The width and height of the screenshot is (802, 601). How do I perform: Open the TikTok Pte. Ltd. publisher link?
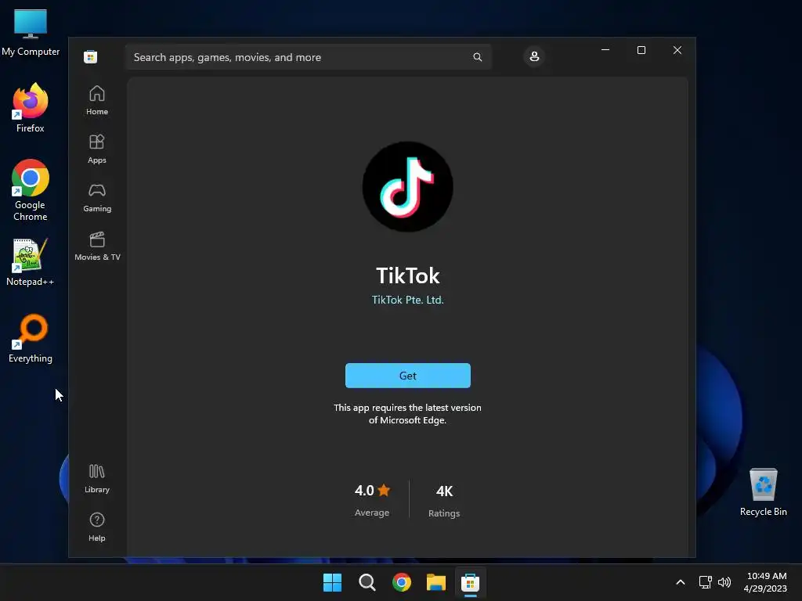407,300
